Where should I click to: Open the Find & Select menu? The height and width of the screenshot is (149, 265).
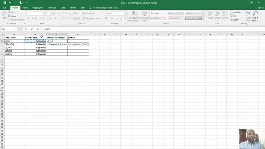coord(255,16)
